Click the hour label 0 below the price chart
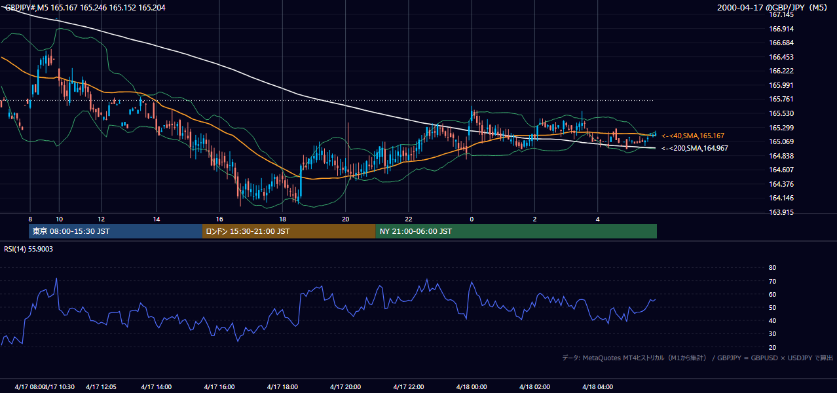 tap(472, 219)
